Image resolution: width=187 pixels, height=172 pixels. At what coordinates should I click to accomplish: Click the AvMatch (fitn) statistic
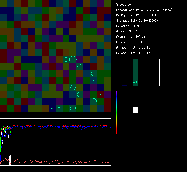tap(133, 47)
